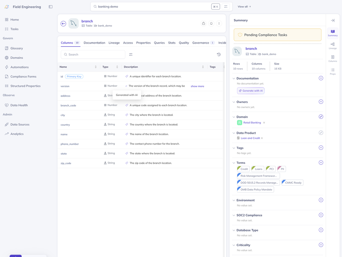Image resolution: width=342 pixels, height=257 pixels.
Task: Click the lock icon in branch header
Action: (203, 23)
